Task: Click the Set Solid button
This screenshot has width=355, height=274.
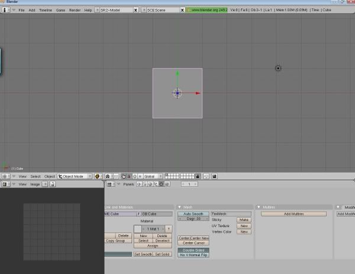Action: pos(162,254)
